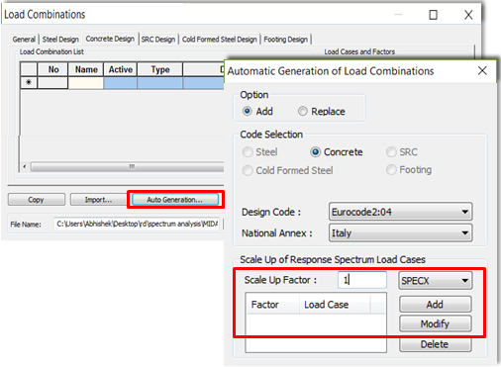Image resolution: width=501 pixels, height=367 pixels.
Task: Close the Automatic Generation dialog
Action: tap(482, 70)
